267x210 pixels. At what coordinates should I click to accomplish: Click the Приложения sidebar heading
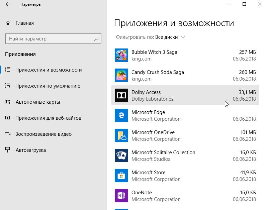click(20, 54)
